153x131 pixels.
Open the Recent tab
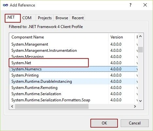click(x=78, y=18)
